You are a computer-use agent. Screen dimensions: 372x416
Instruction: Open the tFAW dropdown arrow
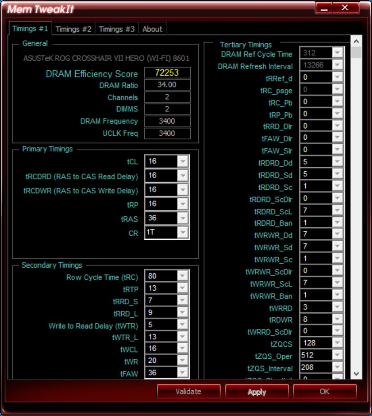[x=183, y=373]
